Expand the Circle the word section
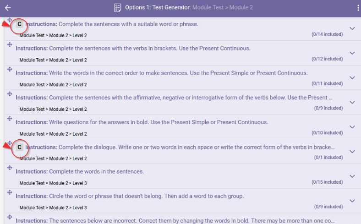 (352, 201)
